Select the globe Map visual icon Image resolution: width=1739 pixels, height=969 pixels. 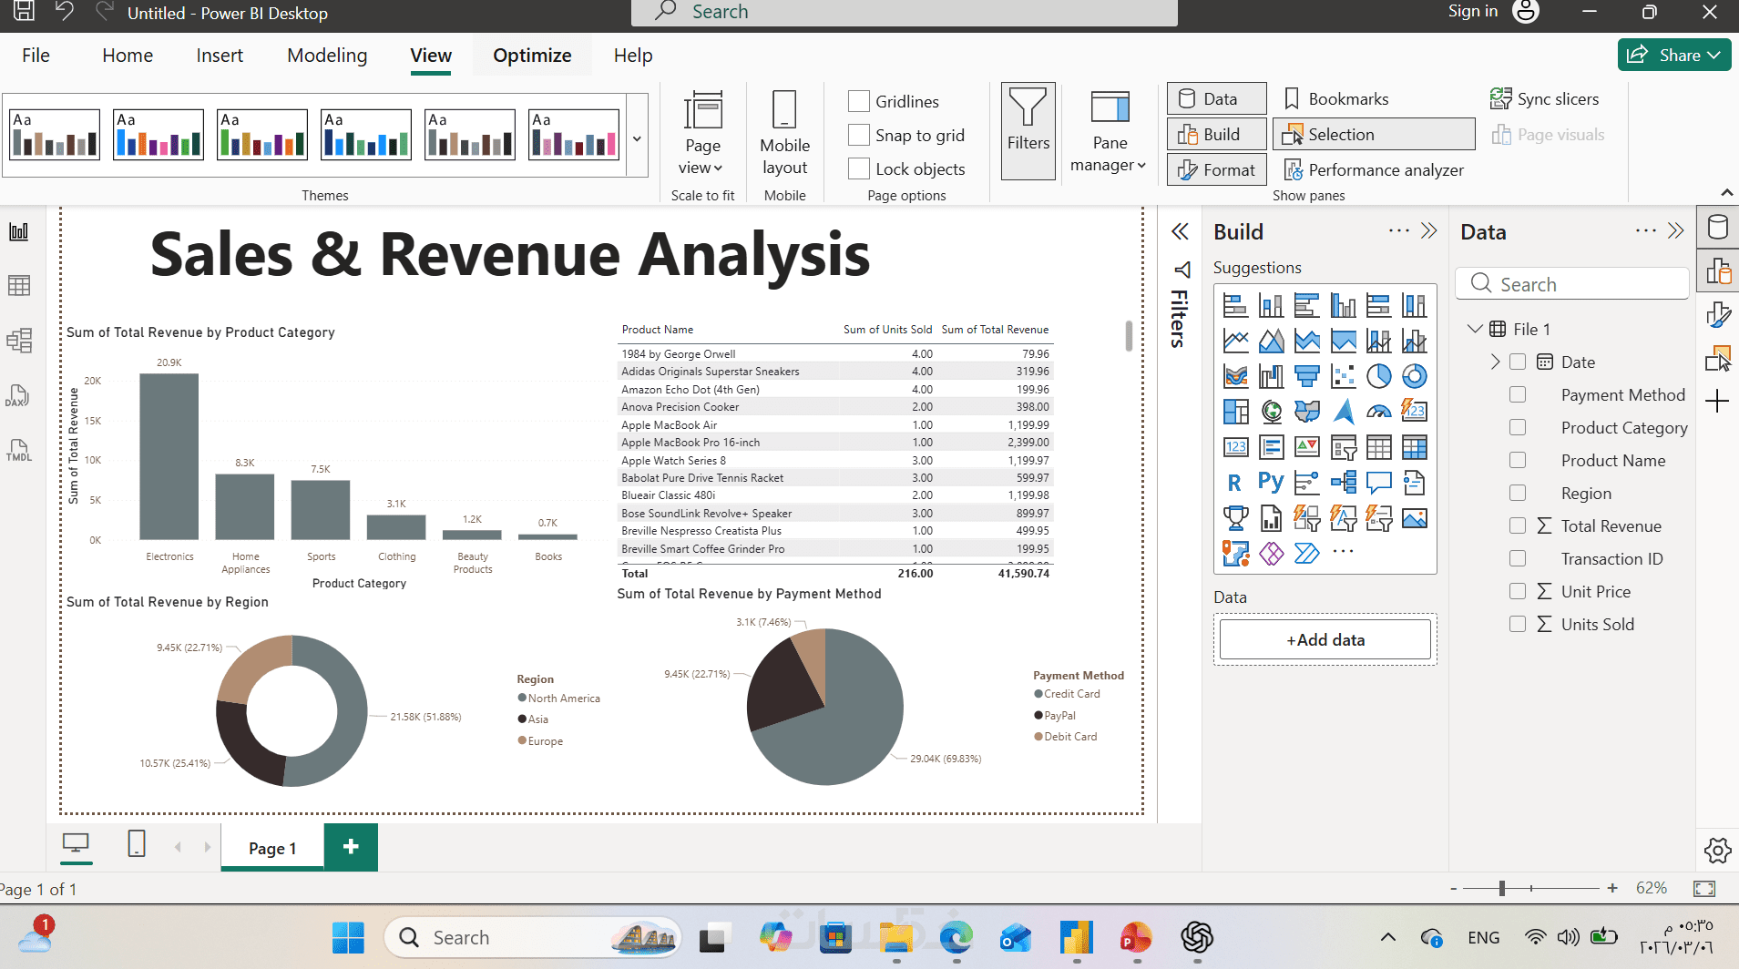1271,412
